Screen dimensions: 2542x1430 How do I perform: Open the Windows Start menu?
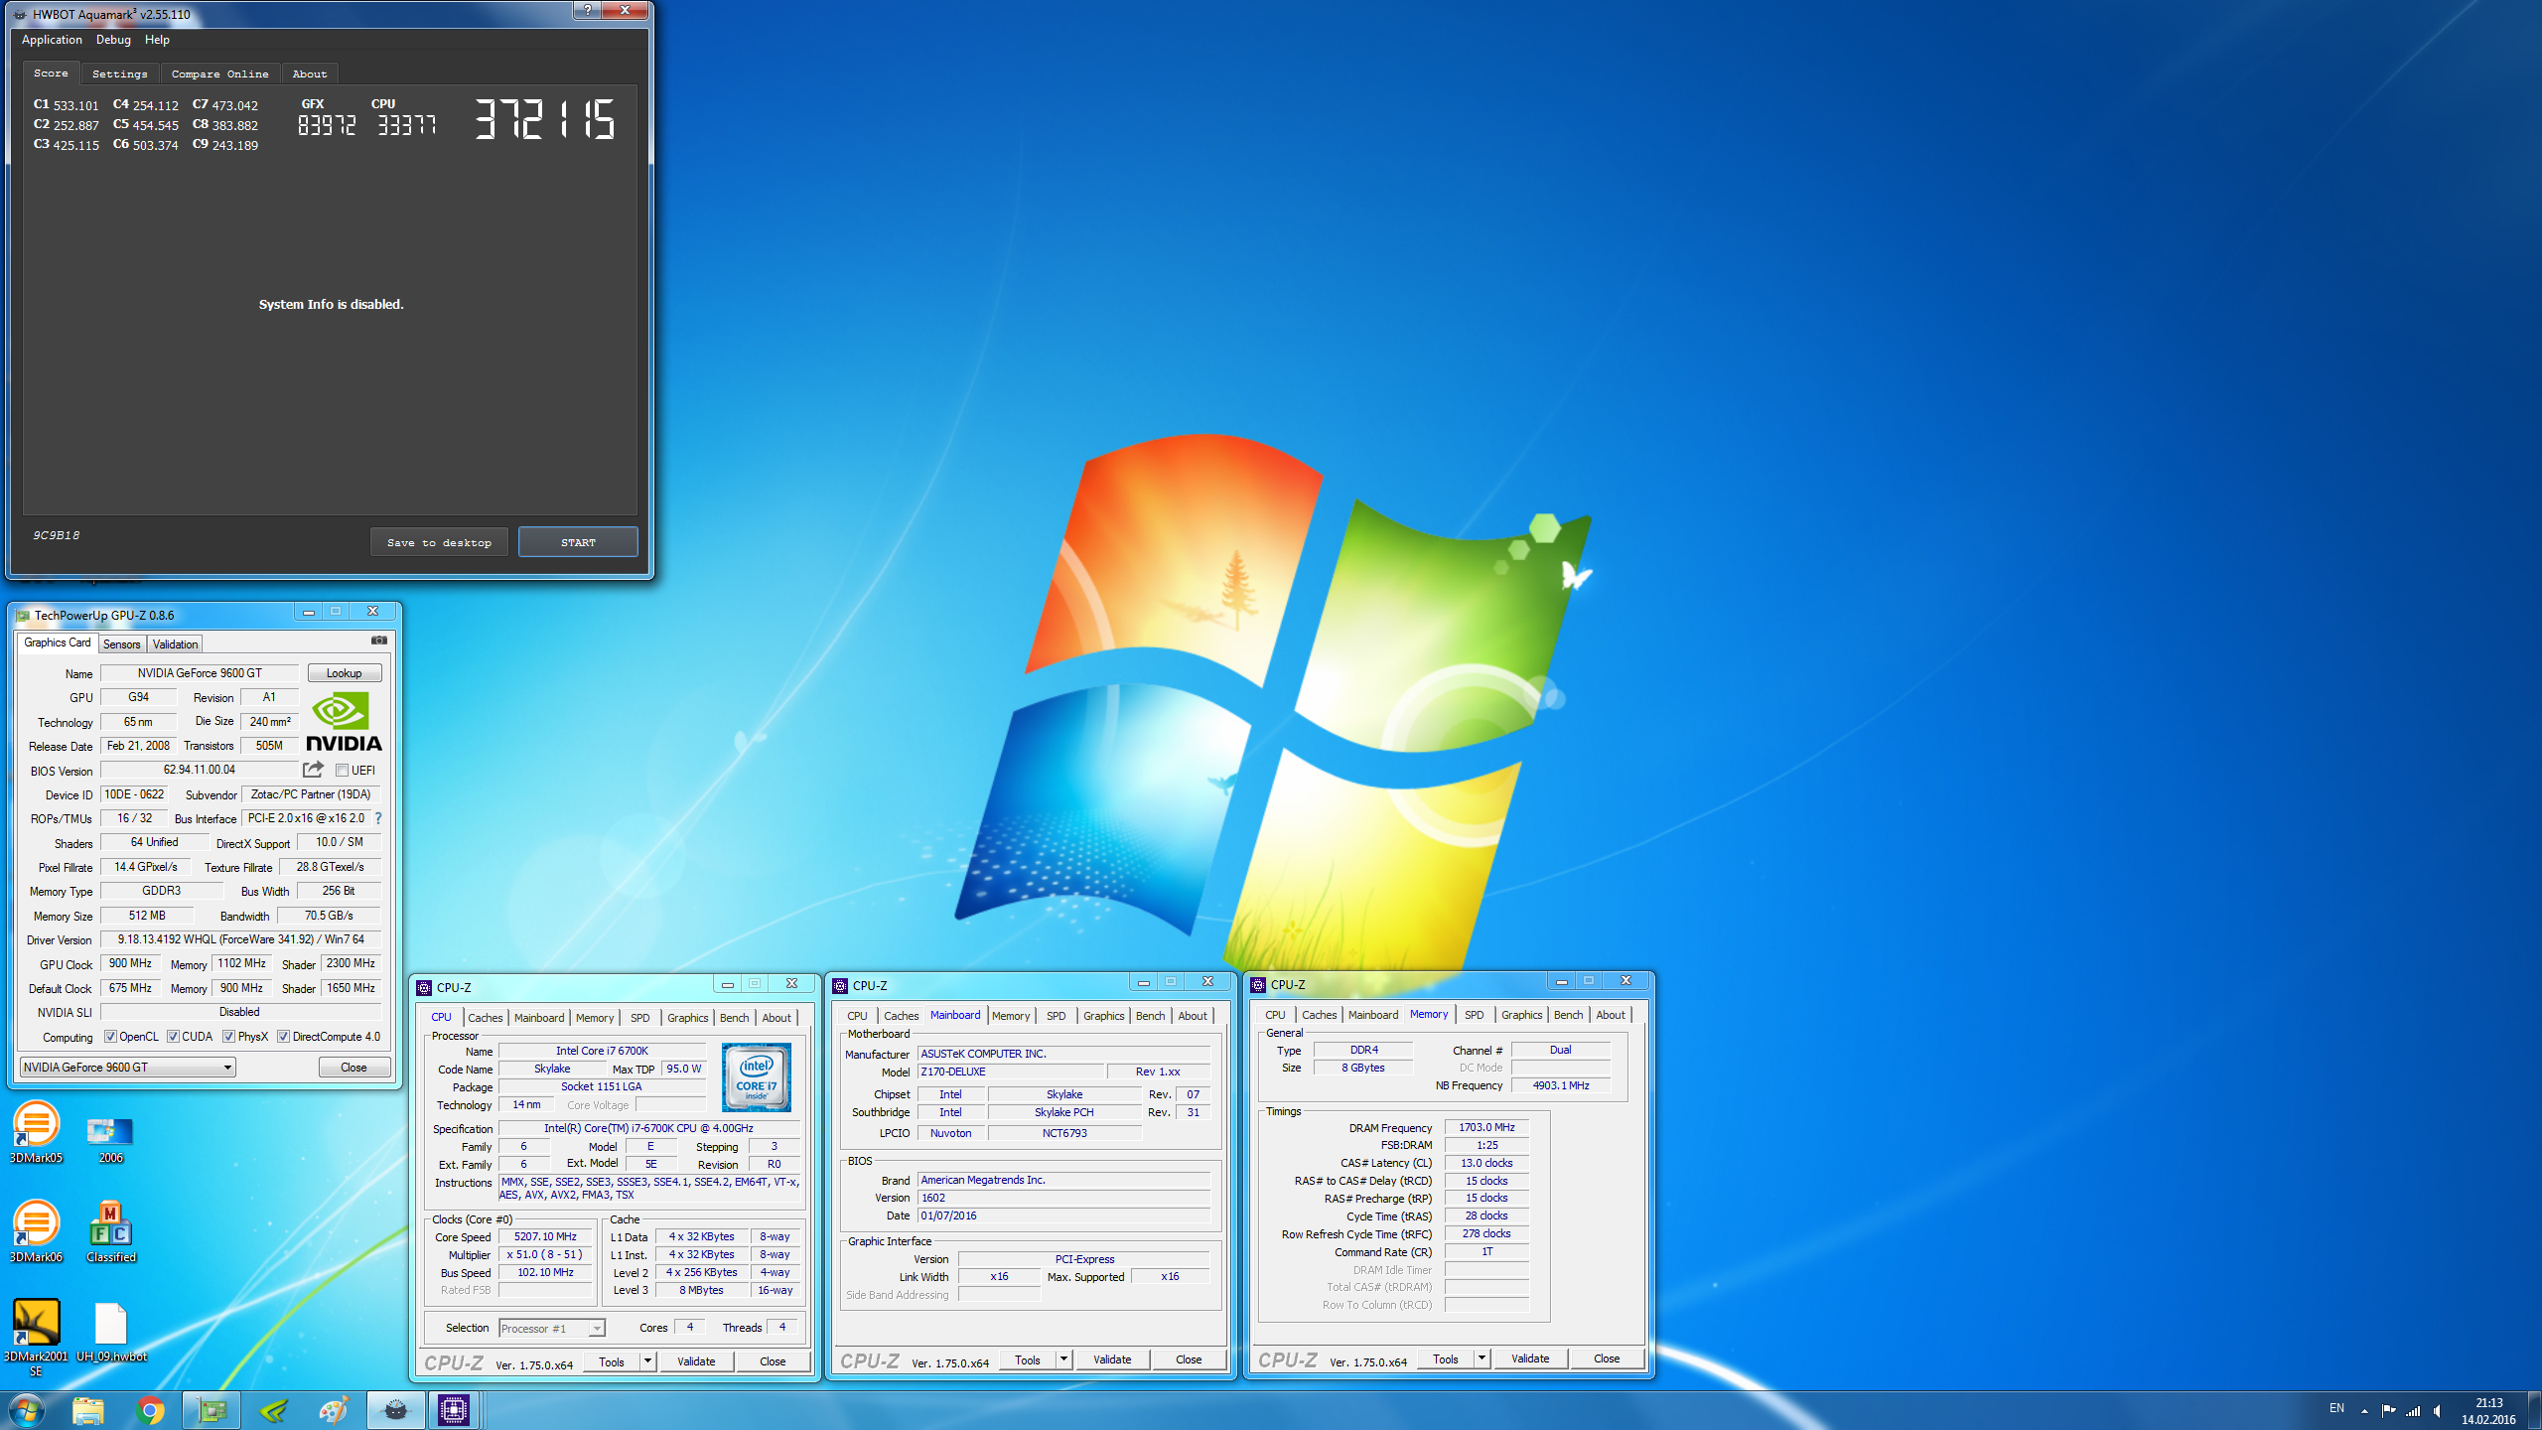point(26,1410)
